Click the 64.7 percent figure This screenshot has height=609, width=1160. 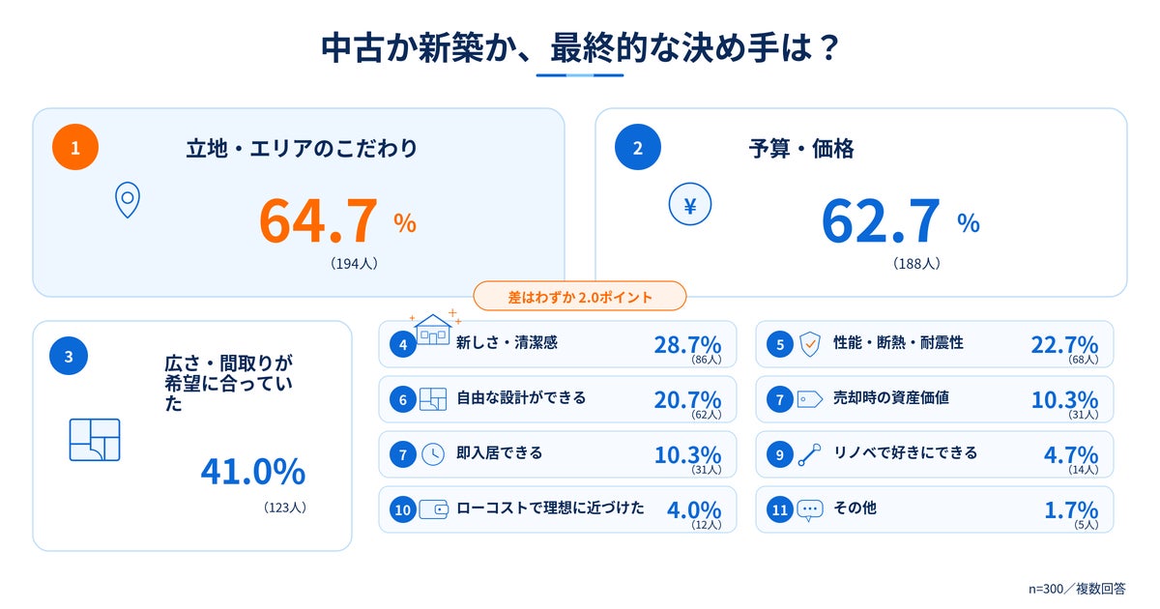point(336,221)
